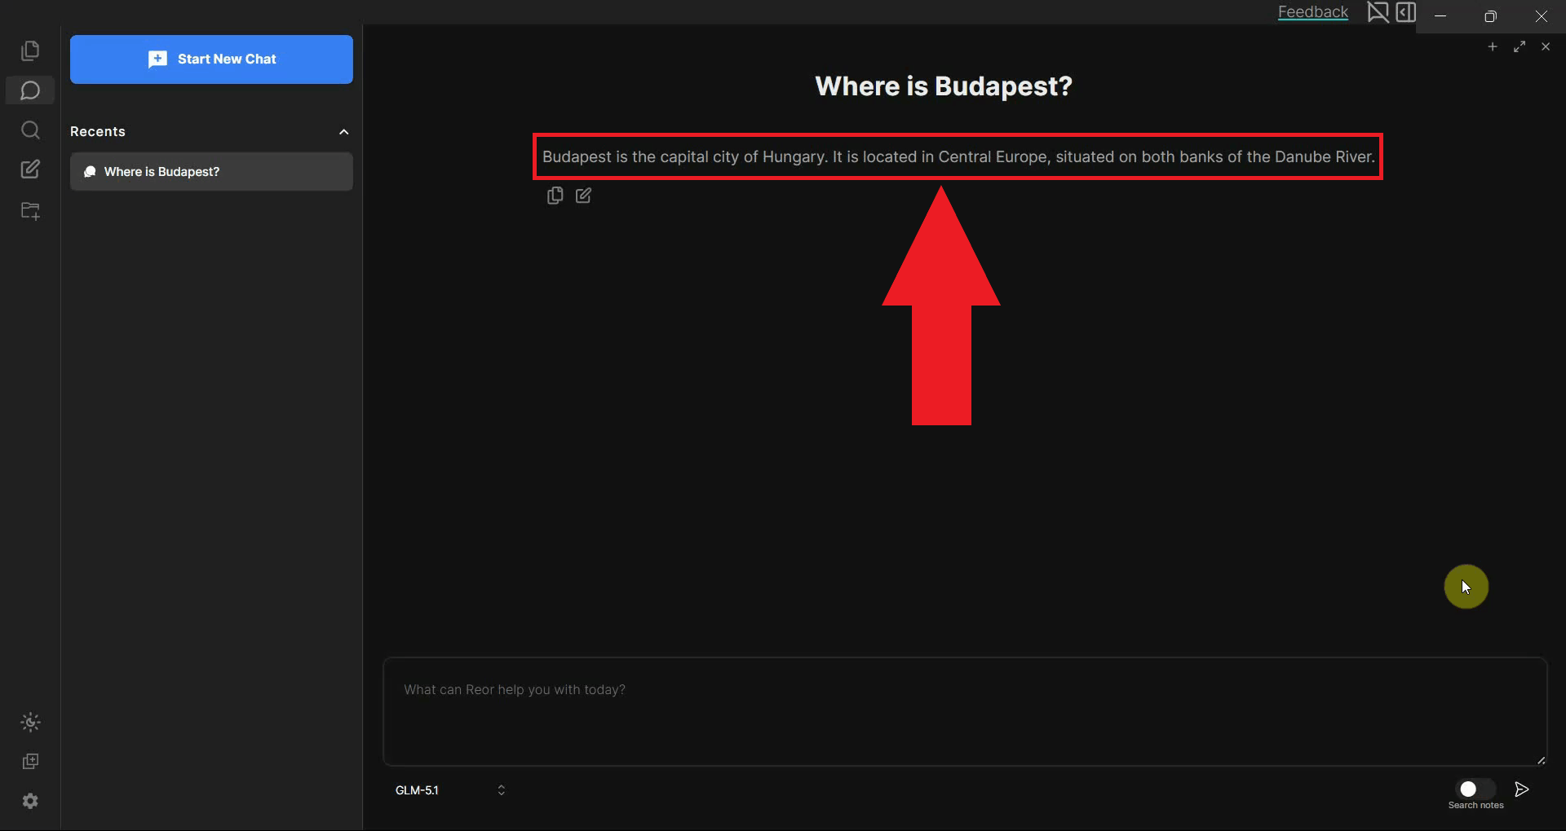This screenshot has height=831, width=1566.
Task: Collapse the Recents section chevron
Action: [344, 132]
